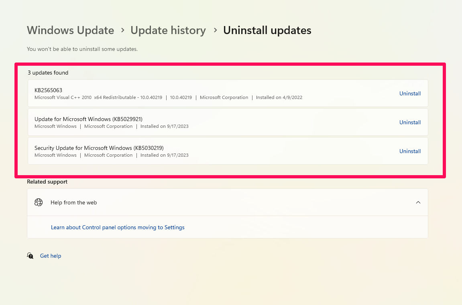Click the 3 updates found label
The image size is (462, 305).
[48, 73]
